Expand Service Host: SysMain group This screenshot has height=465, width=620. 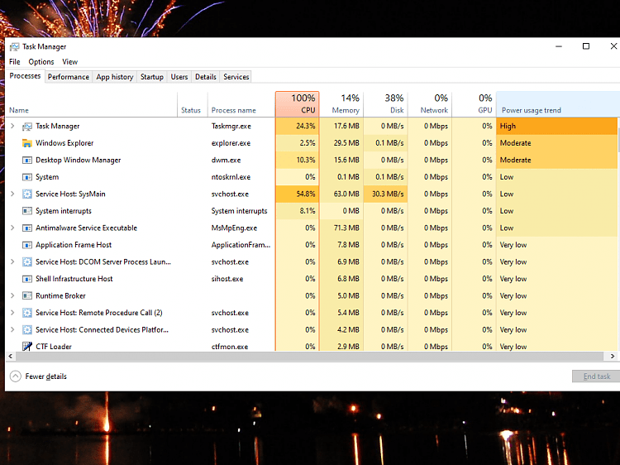(12, 194)
